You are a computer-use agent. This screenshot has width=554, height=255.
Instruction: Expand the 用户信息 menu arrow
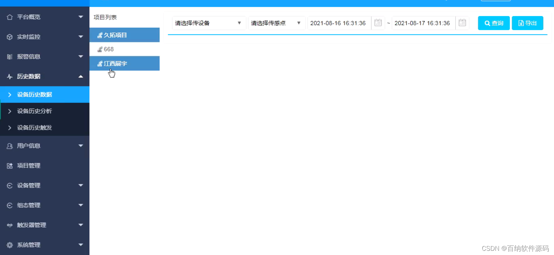[81, 146]
